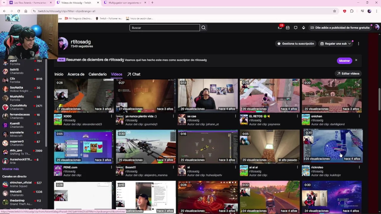381x214 pixels.
Task: Click the browser address bar URL
Action: pos(67,11)
